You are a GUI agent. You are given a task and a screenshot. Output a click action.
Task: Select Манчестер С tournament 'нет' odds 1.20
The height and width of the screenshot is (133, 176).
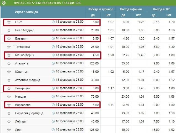[111, 55]
